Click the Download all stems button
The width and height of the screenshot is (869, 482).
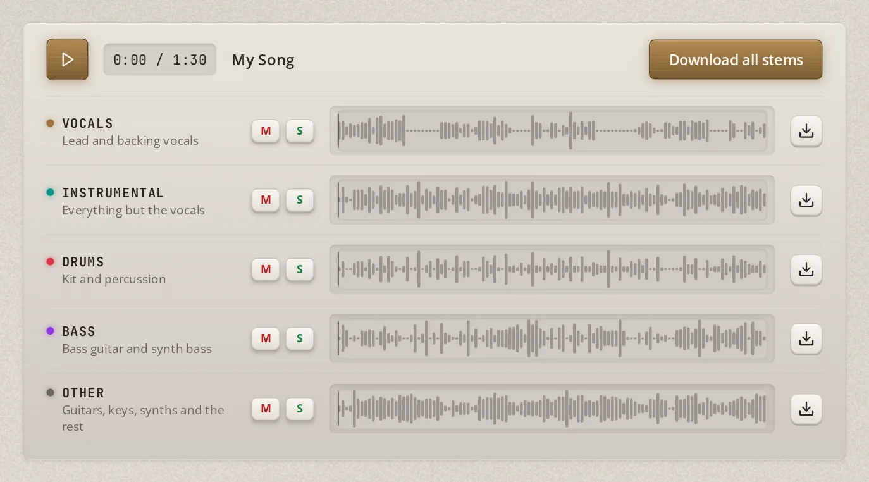(736, 59)
